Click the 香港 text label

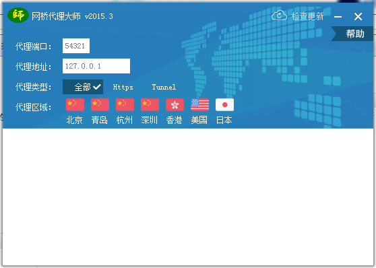pos(175,120)
